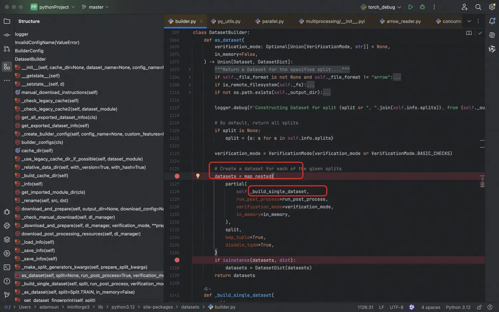Image resolution: width=499 pixels, height=312 pixels.
Task: Expand folded block at line 1106
Action: click(x=190, y=77)
